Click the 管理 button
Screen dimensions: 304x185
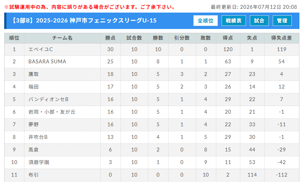(x=282, y=21)
